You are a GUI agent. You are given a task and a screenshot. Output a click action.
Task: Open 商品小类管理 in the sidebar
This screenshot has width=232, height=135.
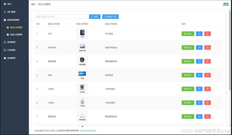[x=14, y=35]
